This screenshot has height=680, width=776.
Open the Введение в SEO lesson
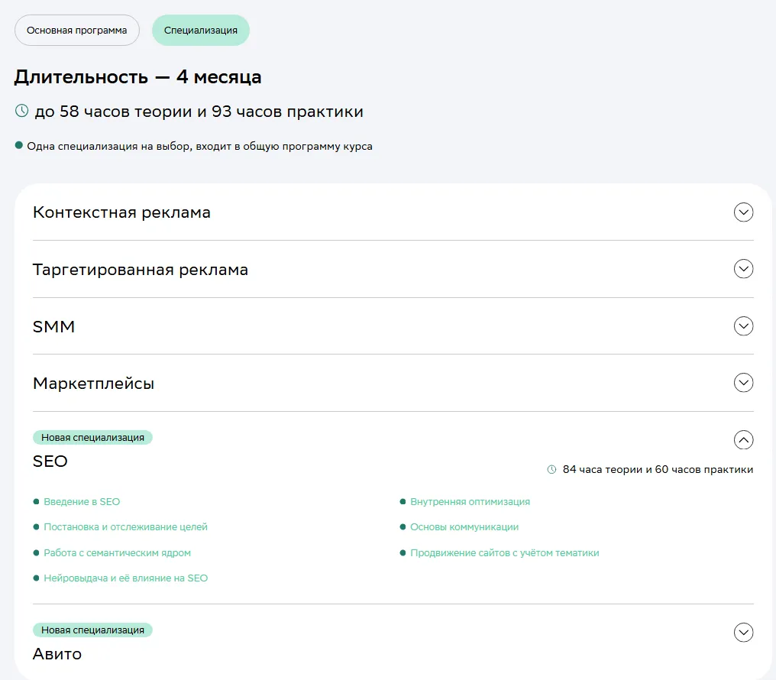(x=82, y=502)
